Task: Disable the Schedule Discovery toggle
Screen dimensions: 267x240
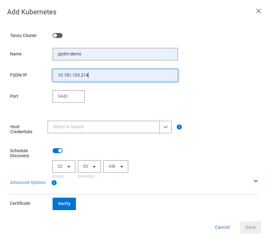Action: coord(58,151)
